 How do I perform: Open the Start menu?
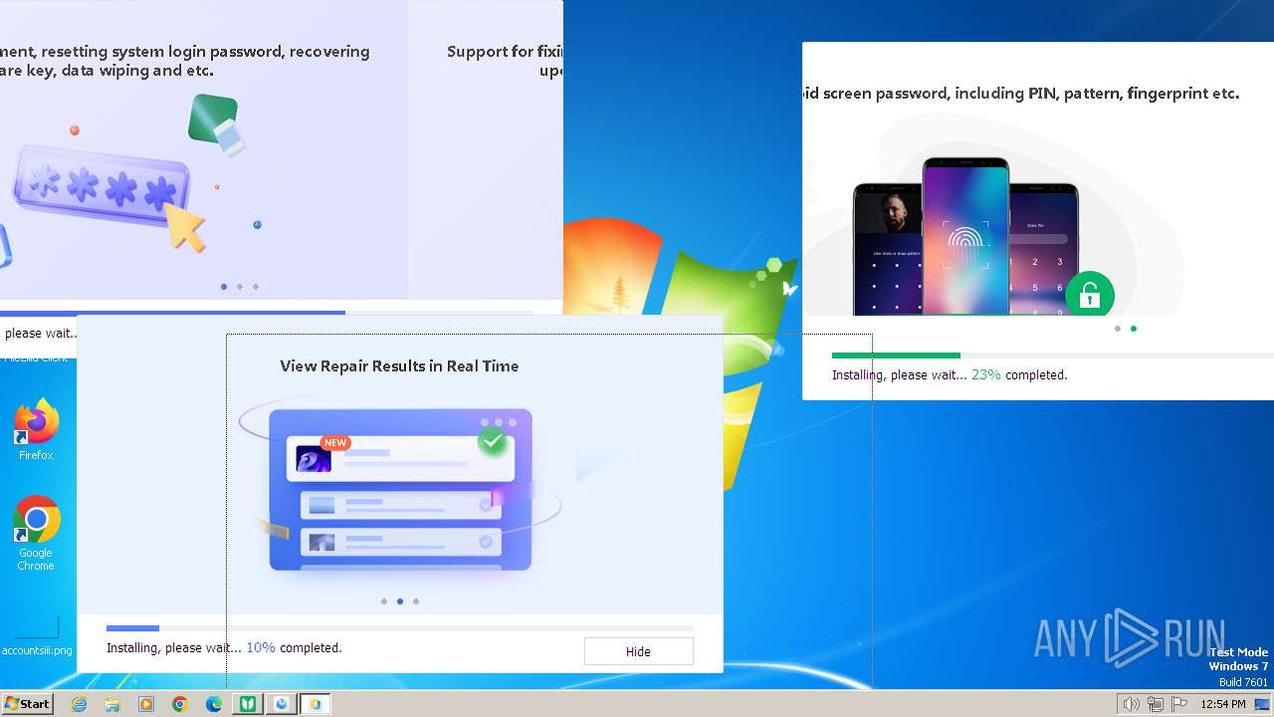point(27,703)
